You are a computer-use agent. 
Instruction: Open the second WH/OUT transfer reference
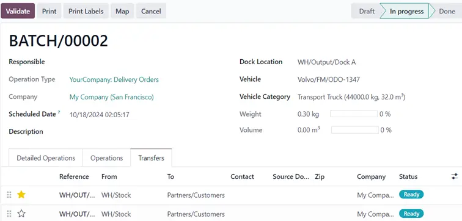click(x=77, y=214)
